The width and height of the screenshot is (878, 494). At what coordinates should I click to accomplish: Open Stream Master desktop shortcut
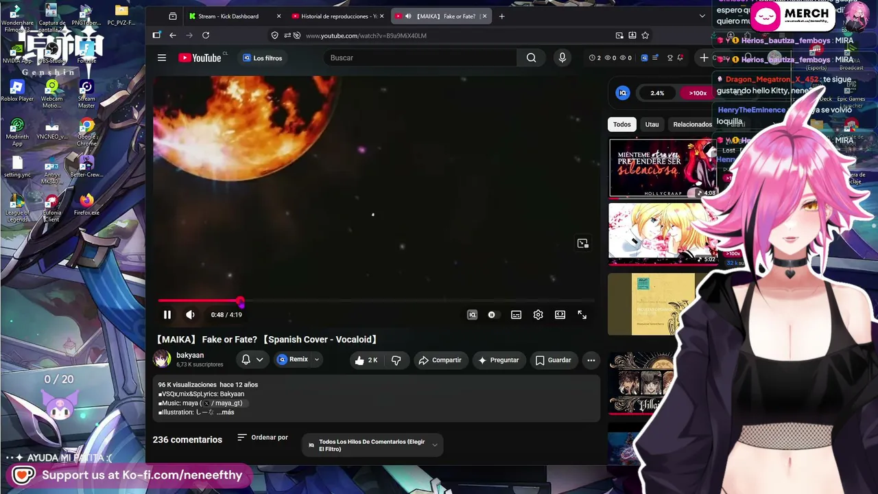pos(86,94)
